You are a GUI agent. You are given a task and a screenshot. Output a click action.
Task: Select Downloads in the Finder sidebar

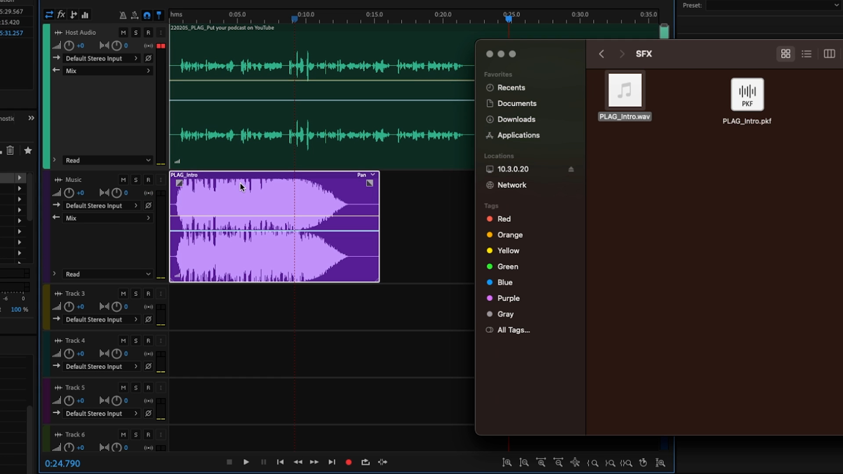coord(516,119)
